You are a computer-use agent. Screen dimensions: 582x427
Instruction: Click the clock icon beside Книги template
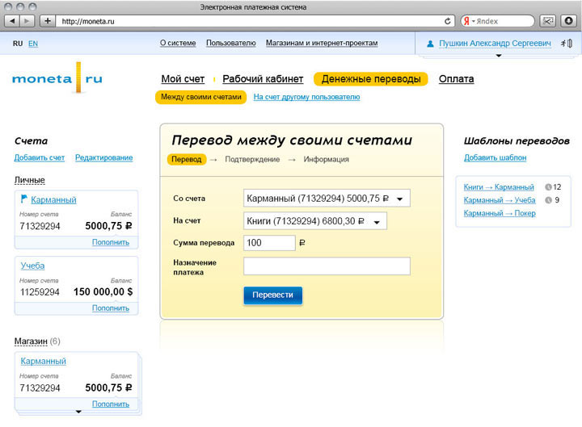547,187
